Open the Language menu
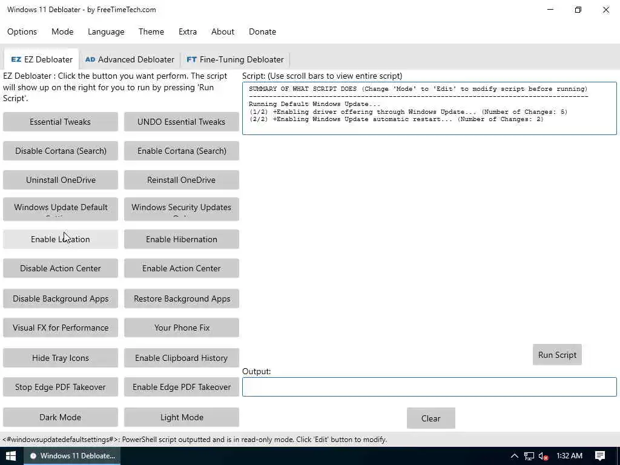This screenshot has width=620, height=465. [x=106, y=31]
